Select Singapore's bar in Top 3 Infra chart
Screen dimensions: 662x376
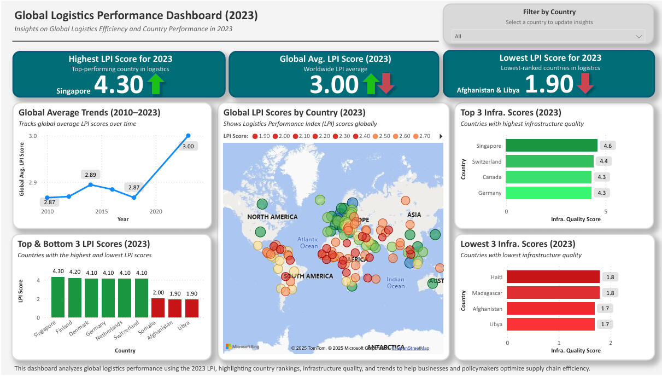point(552,146)
